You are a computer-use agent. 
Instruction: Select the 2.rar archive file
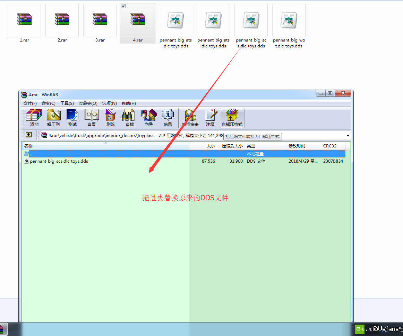(x=62, y=24)
